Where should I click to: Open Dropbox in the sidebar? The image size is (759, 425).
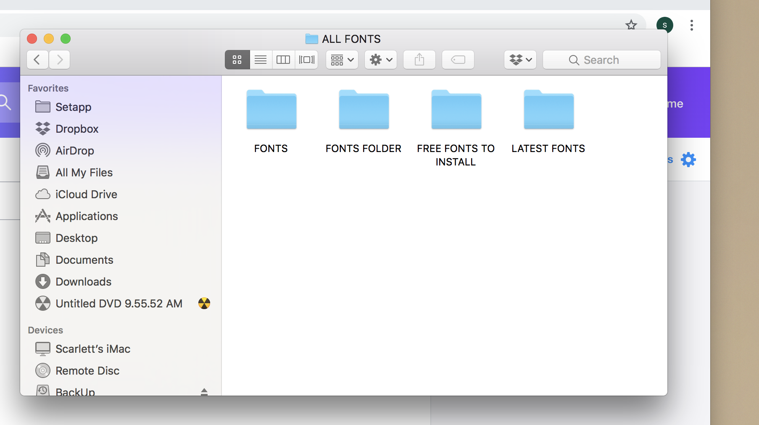pyautogui.click(x=121, y=129)
